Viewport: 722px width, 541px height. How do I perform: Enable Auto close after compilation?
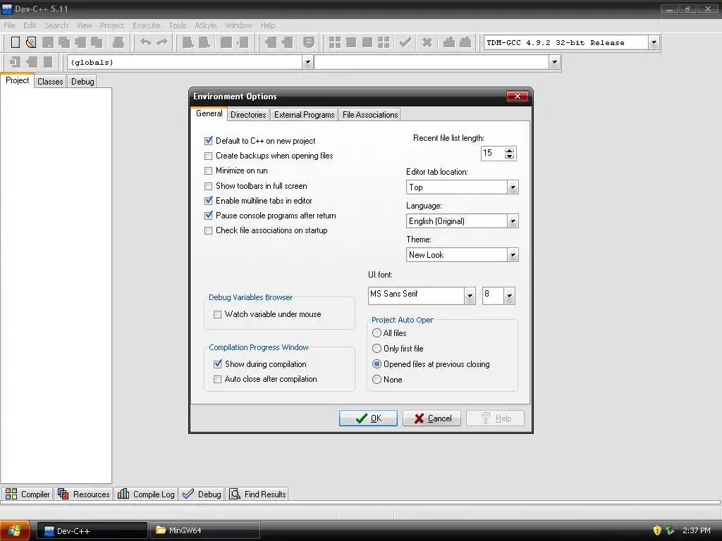(x=217, y=380)
